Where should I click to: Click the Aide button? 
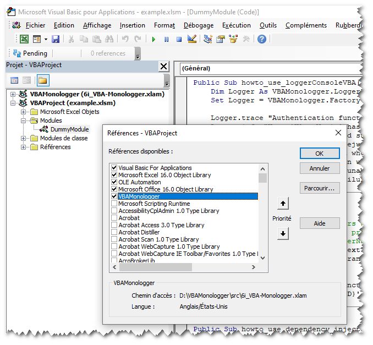pyautogui.click(x=320, y=223)
